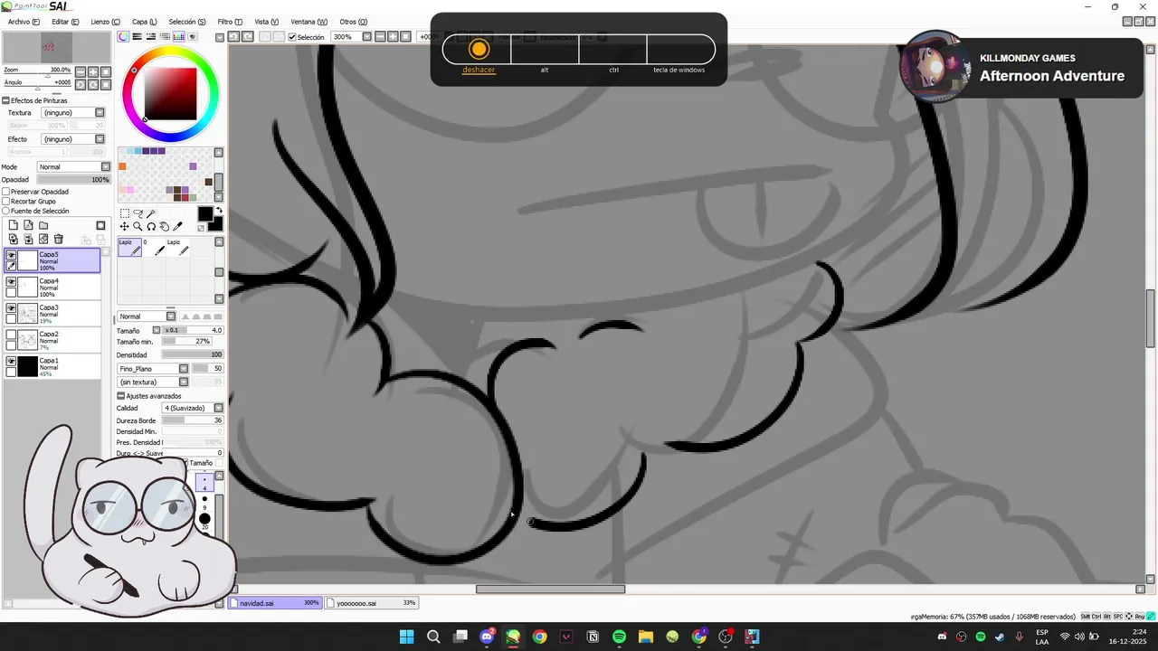Rotate canvas counterclockwise in navigator
Viewport: 1158px width, 651px height.
[x=81, y=84]
